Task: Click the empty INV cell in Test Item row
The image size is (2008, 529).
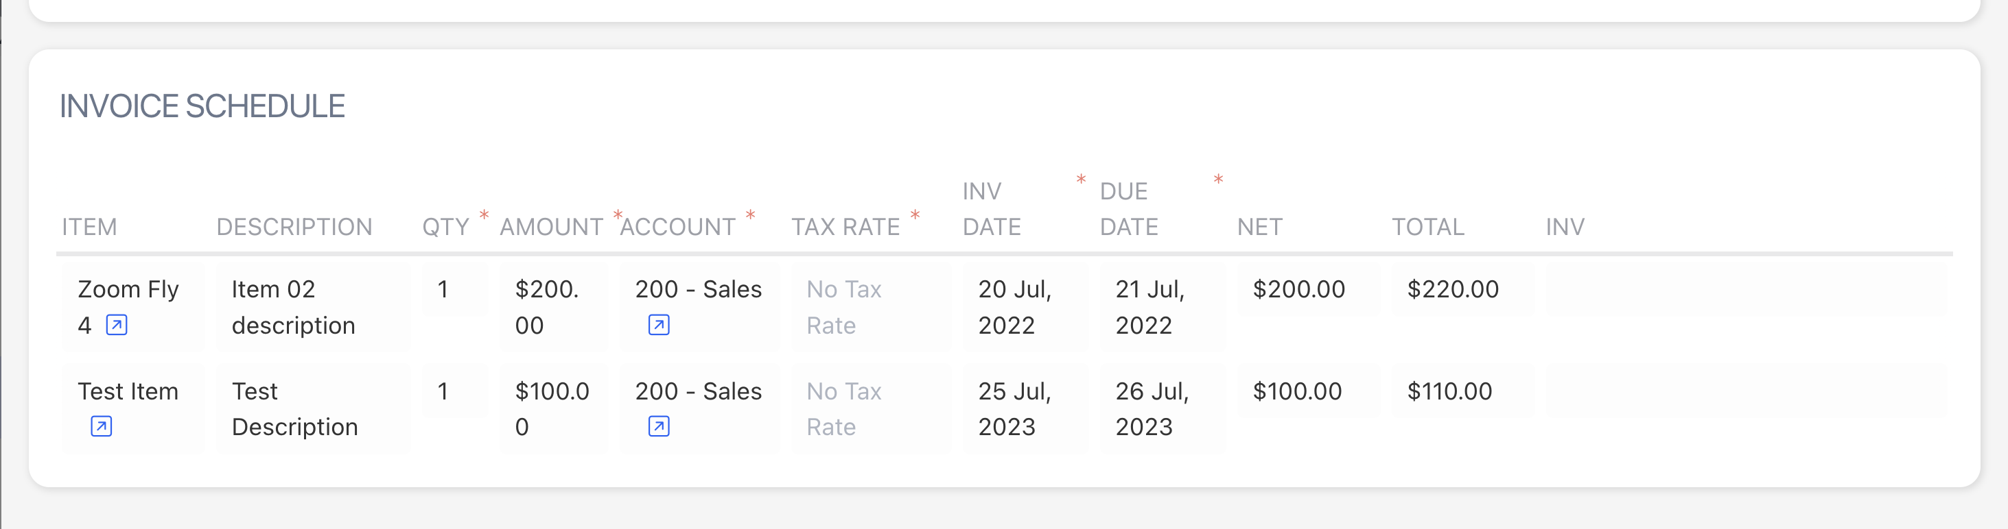Action: (1744, 391)
